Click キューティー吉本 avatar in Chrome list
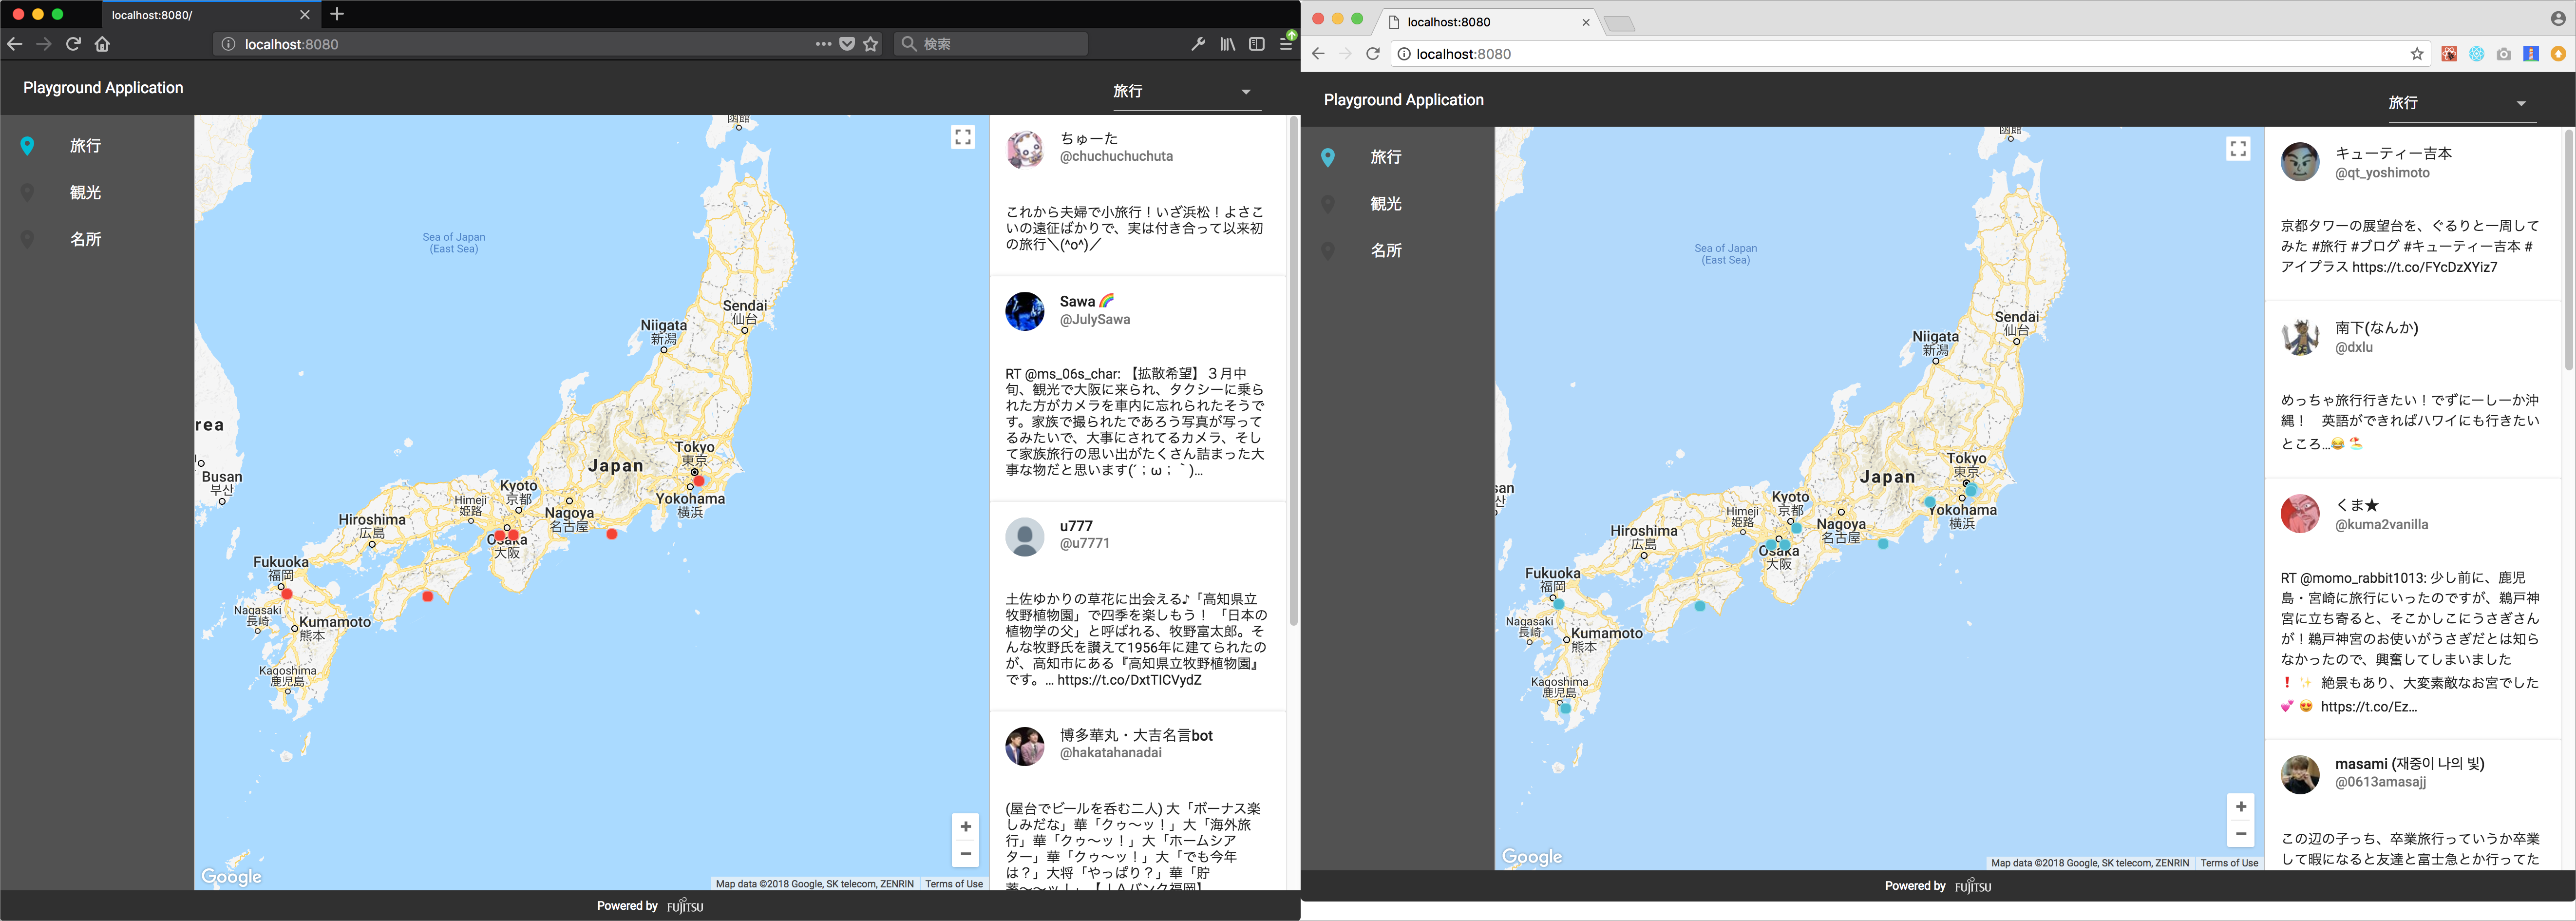Screen dimensions: 2576x921 click(2300, 162)
